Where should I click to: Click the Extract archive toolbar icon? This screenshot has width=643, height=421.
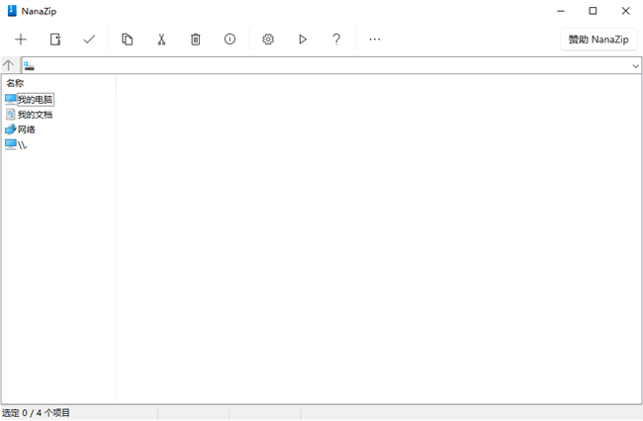(x=55, y=40)
